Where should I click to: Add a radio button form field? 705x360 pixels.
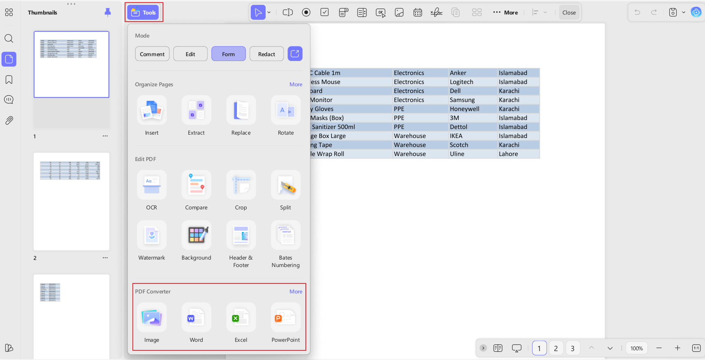[306, 12]
